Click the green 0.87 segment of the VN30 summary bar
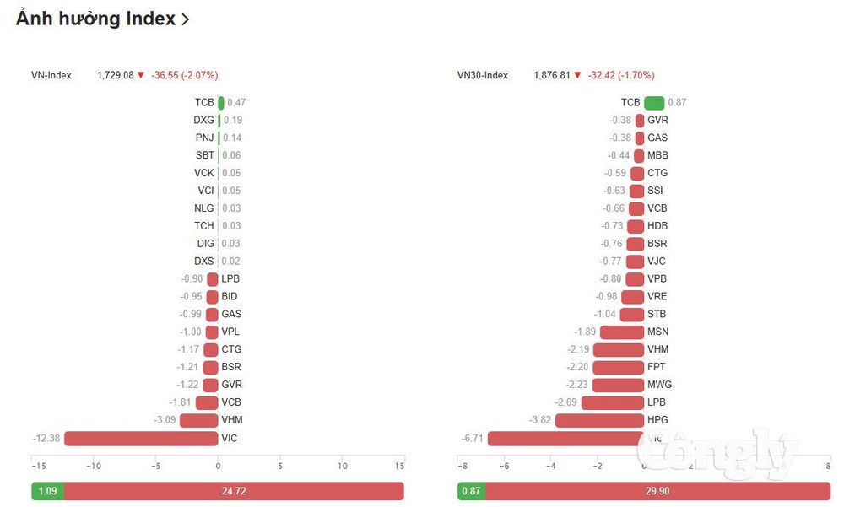 click(472, 491)
